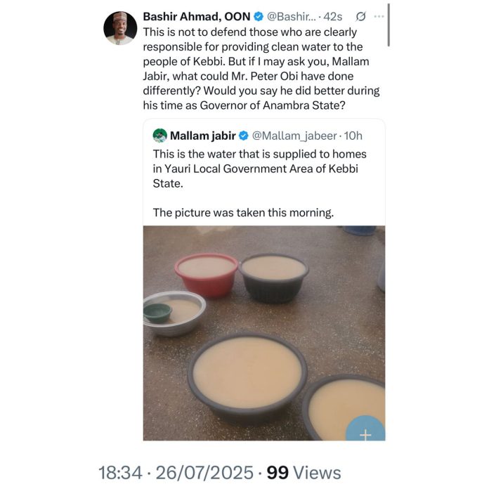This screenshot has width=489, height=489.
Task: Grab the vertical scrollbar on the right
Action: point(389,25)
